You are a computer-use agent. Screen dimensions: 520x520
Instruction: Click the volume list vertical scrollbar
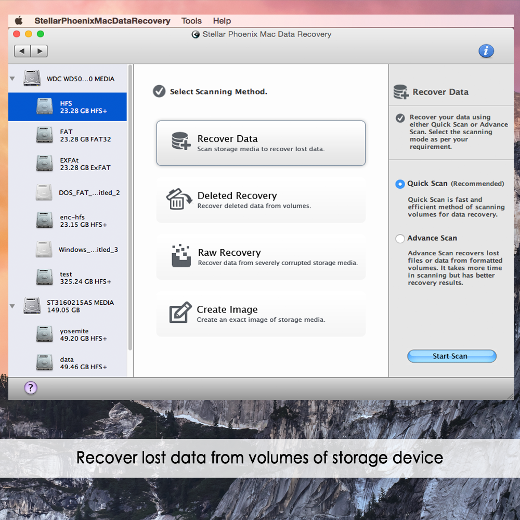click(130, 207)
